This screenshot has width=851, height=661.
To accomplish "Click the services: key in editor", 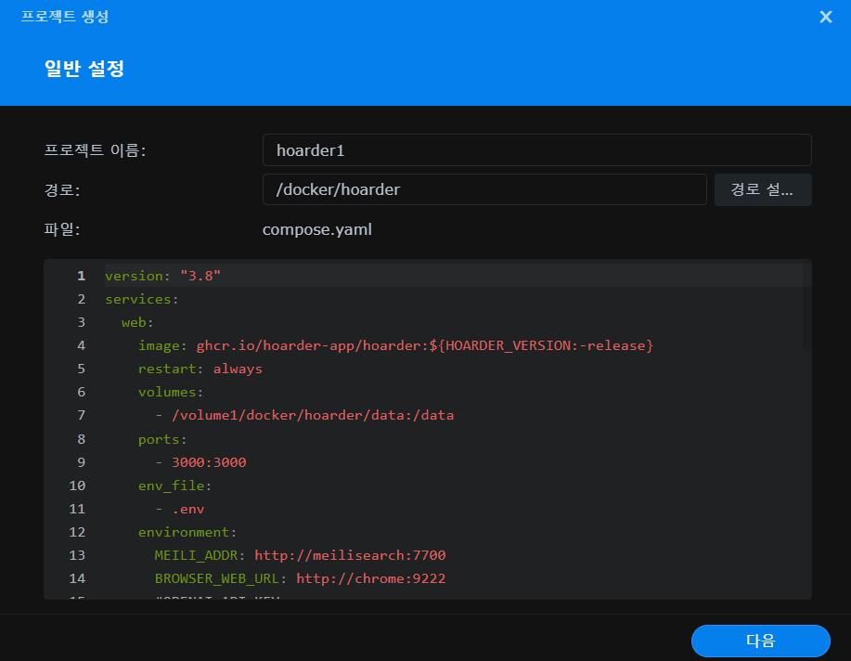I will coord(141,299).
